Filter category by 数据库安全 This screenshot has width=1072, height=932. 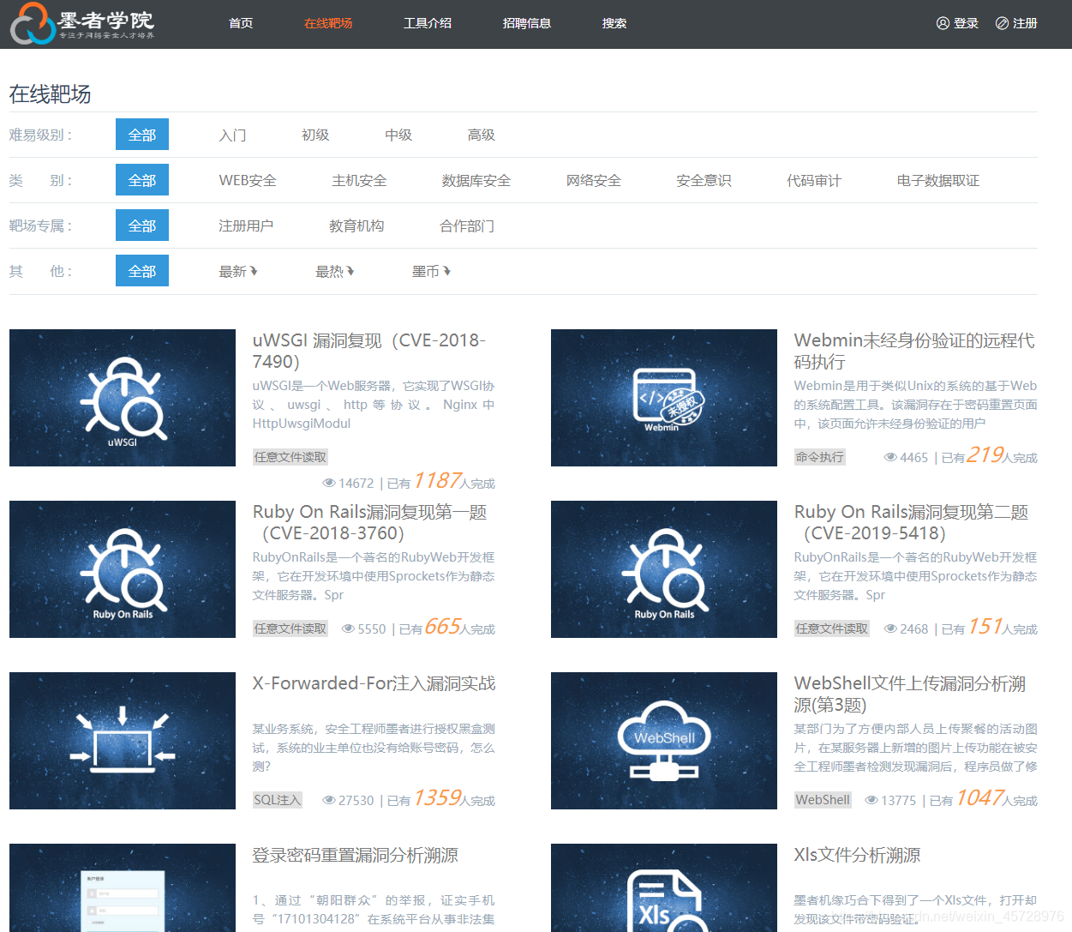point(476,180)
